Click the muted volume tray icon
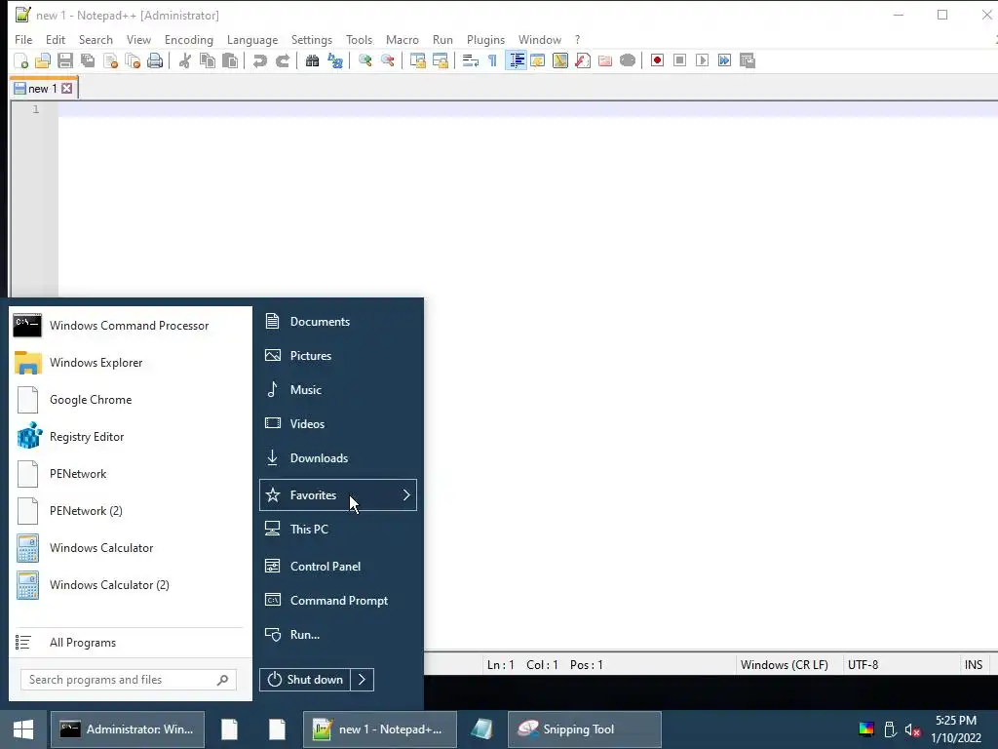The height and width of the screenshot is (749, 998). coord(912,729)
